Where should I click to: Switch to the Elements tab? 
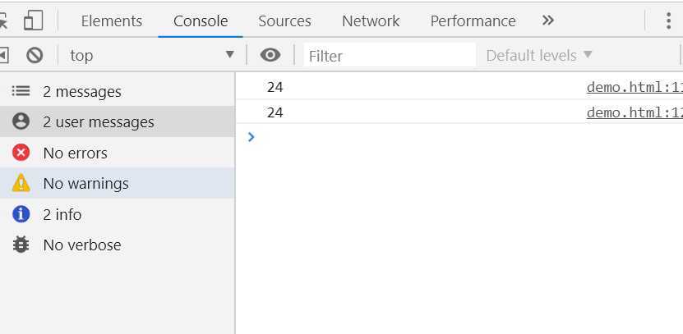[x=112, y=21]
